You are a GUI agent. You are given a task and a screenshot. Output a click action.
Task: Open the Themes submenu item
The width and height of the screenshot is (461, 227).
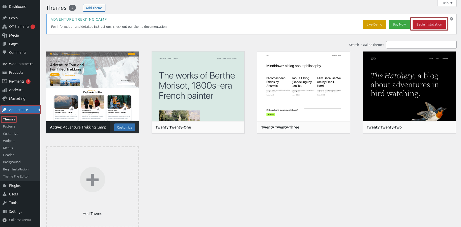9,119
